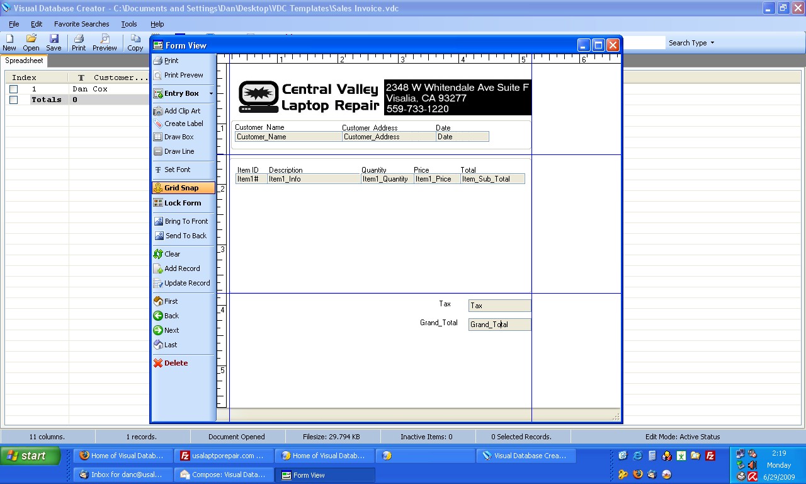Click the Date entry field
This screenshot has height=484, width=806.
[462, 137]
